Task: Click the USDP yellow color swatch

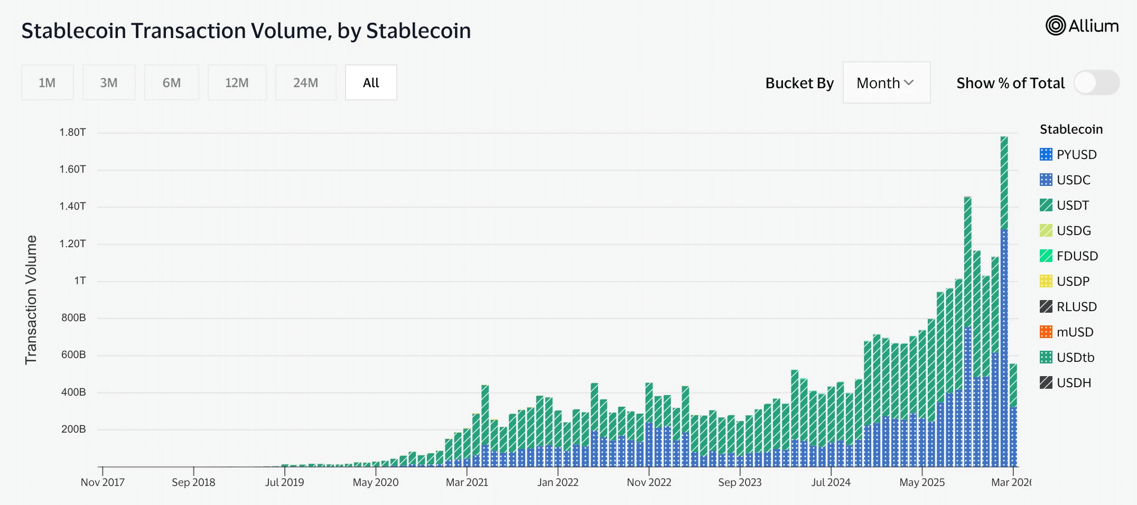Action: coord(1046,281)
